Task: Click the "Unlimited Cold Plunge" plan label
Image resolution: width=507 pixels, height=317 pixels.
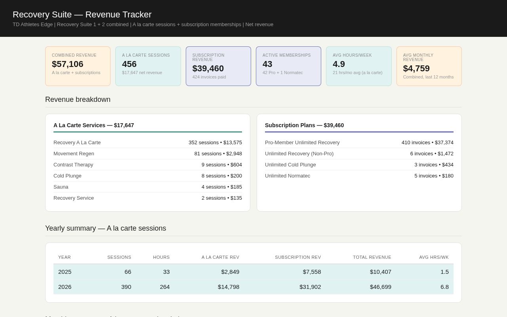Action: [290, 165]
